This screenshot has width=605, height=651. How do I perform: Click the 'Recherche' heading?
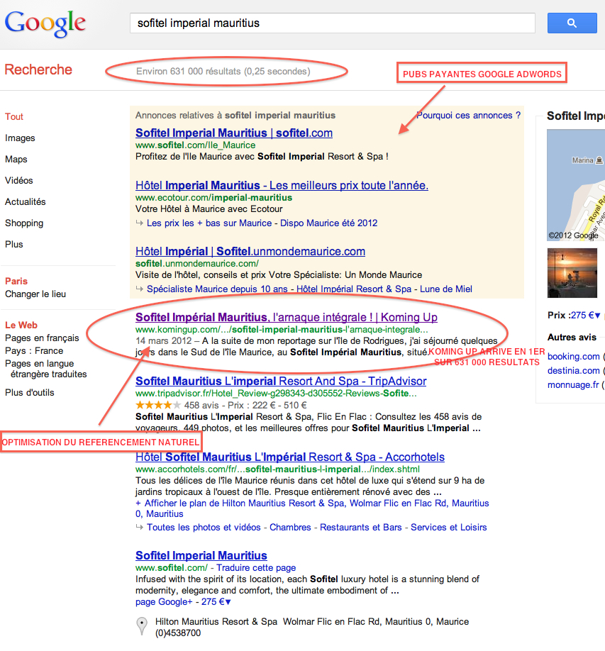(38, 69)
